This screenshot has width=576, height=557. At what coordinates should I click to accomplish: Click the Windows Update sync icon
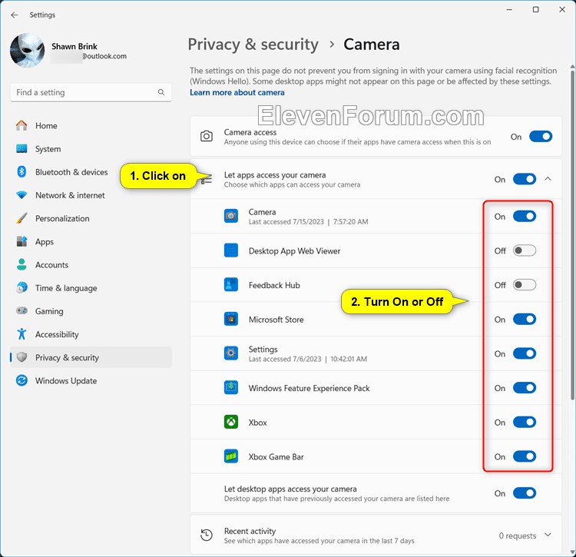point(22,380)
